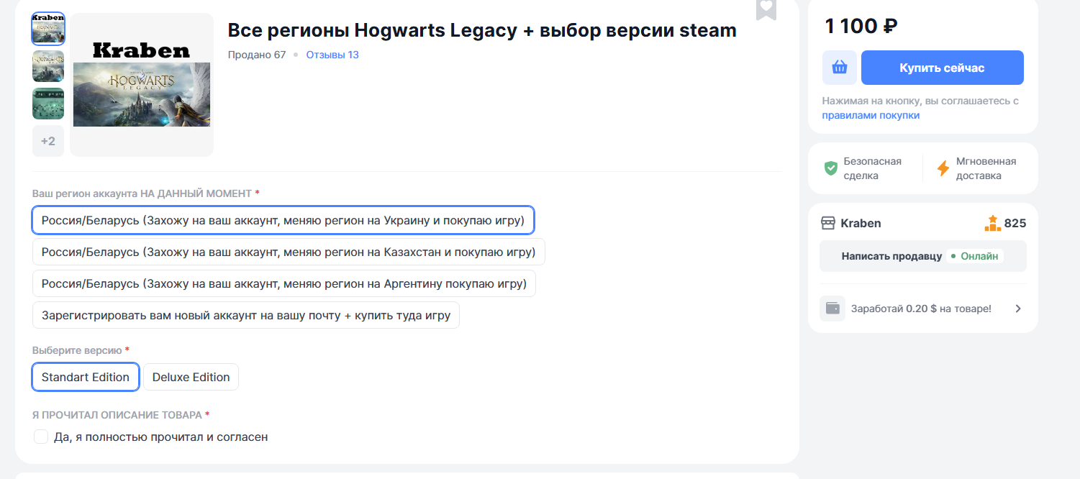Click the Kraben store icon
1080x479 pixels.
tap(827, 223)
